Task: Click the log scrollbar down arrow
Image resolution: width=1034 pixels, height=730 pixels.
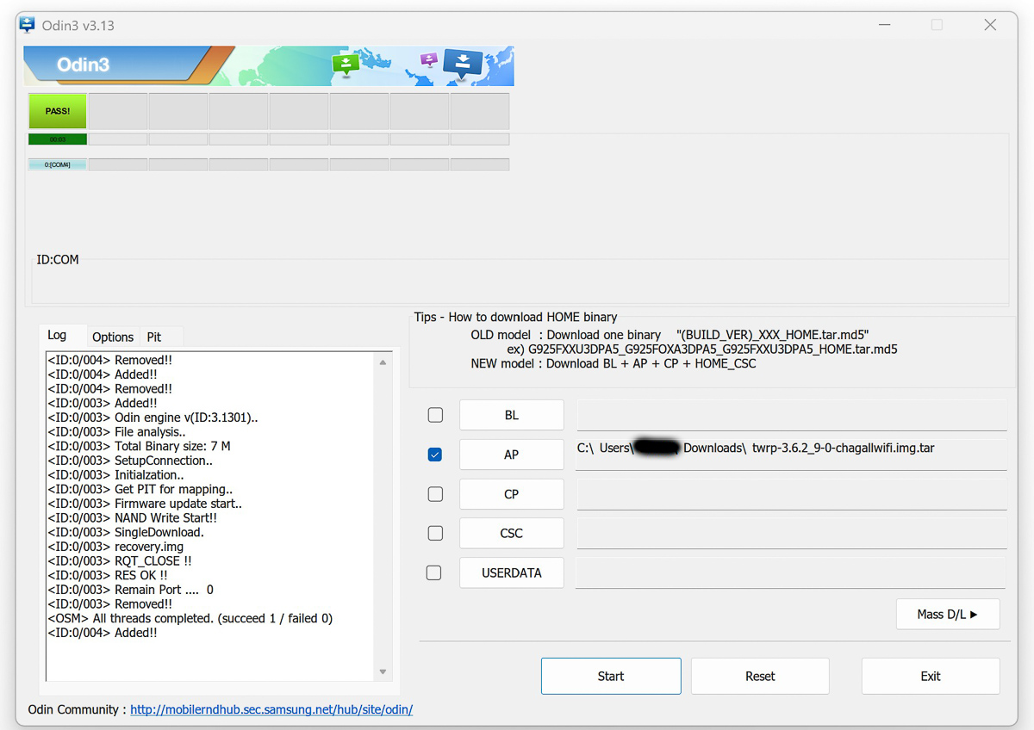Action: (x=383, y=672)
